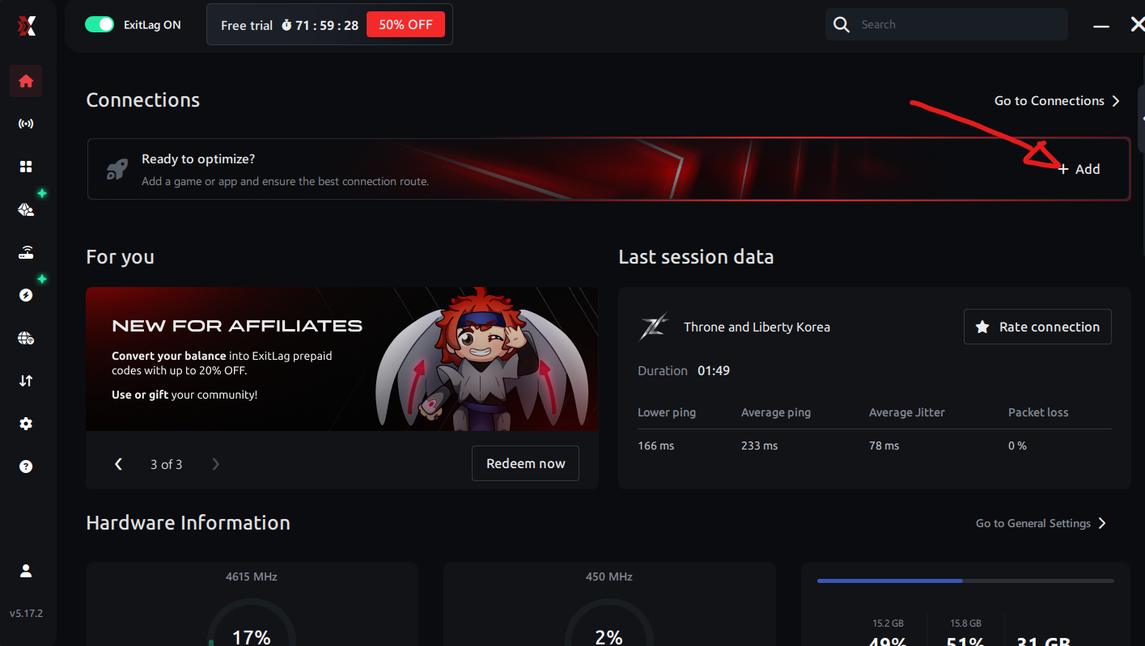Click Redeem now on affiliates banner
The height and width of the screenshot is (646, 1145).
tap(525, 463)
